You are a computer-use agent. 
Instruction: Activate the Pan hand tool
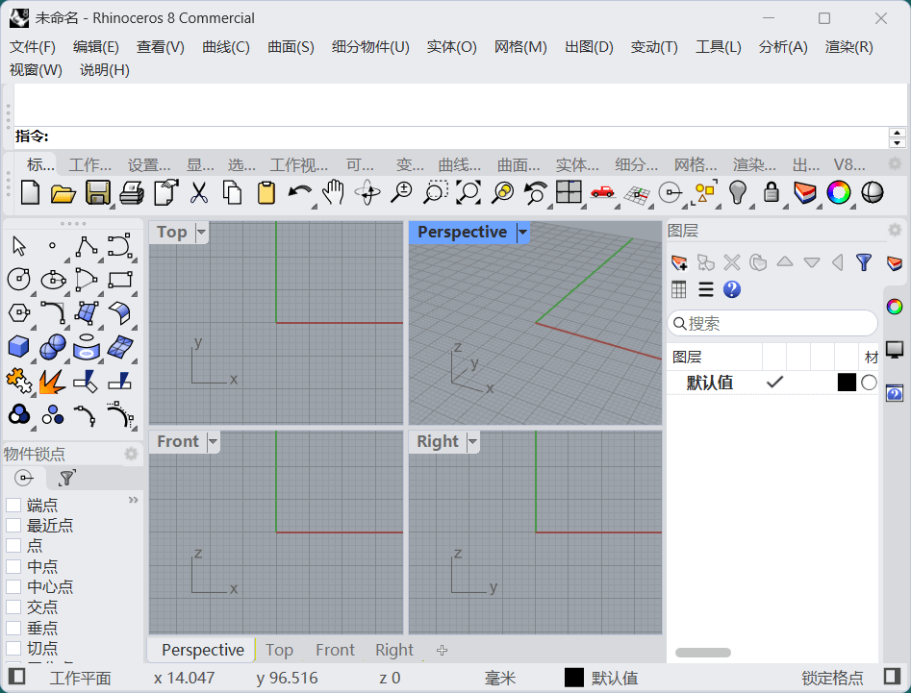click(x=332, y=192)
